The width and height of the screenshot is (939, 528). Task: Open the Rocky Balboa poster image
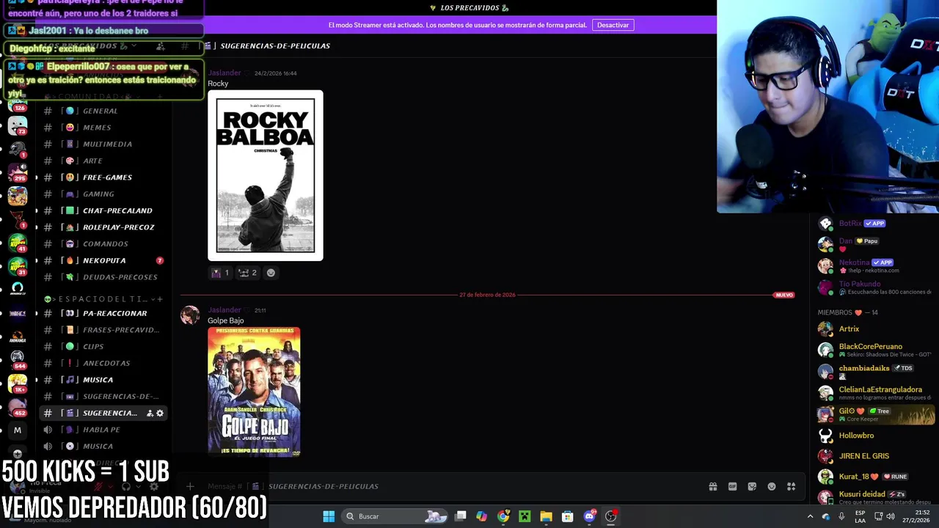[266, 176]
